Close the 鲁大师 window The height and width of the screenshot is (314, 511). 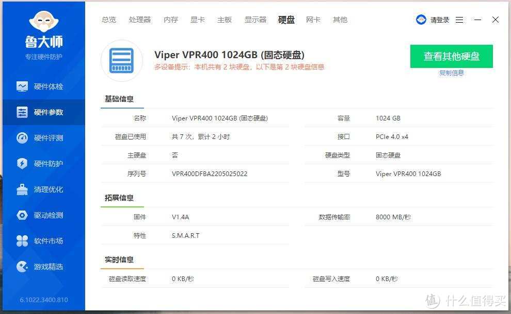point(496,20)
